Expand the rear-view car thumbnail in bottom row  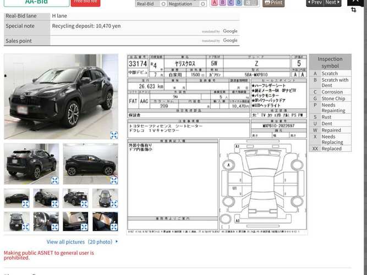click(25, 227)
